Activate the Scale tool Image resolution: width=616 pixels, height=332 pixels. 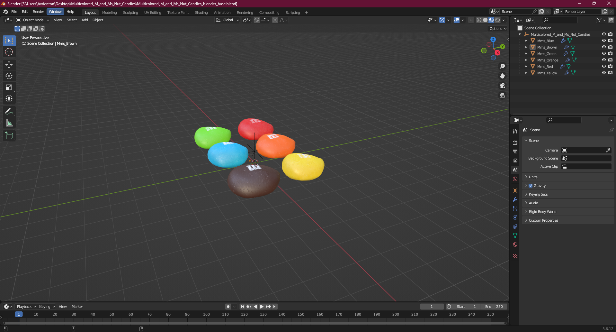pos(9,87)
